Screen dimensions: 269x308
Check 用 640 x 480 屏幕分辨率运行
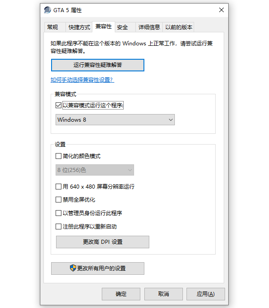pos(58,186)
